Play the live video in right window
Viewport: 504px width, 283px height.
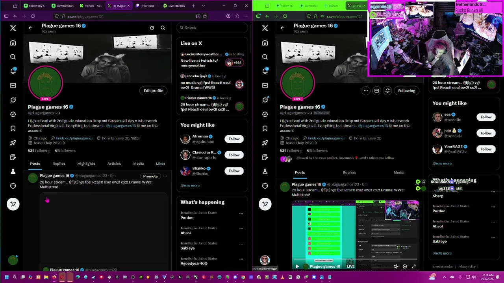click(x=297, y=266)
